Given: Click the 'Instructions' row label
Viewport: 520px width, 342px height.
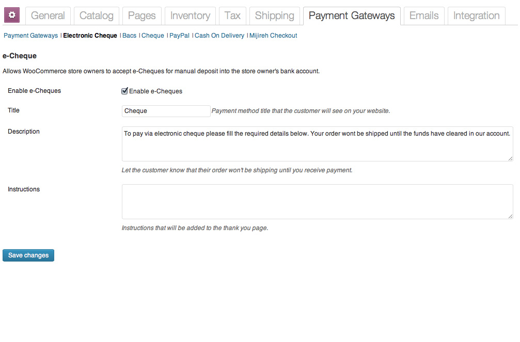Looking at the screenshot, I should click(24, 189).
